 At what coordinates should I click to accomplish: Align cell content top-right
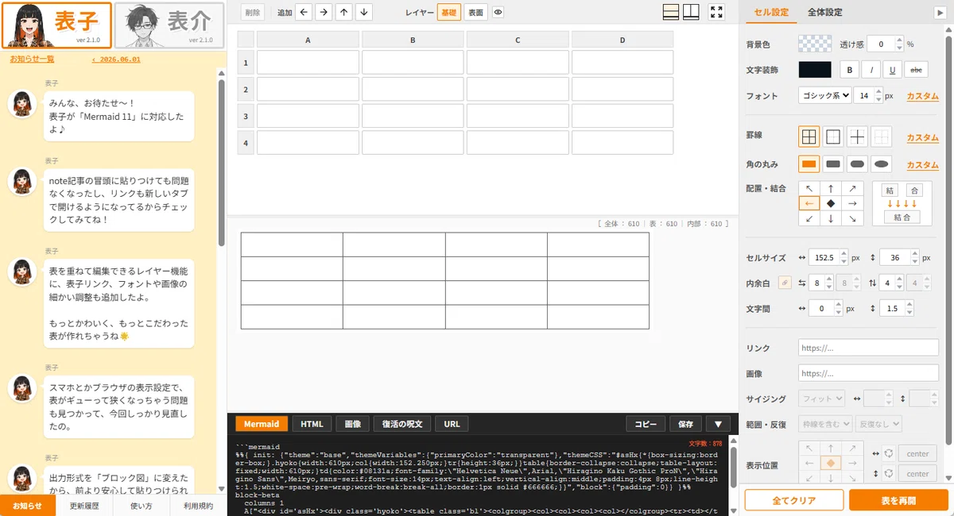[x=852, y=189]
